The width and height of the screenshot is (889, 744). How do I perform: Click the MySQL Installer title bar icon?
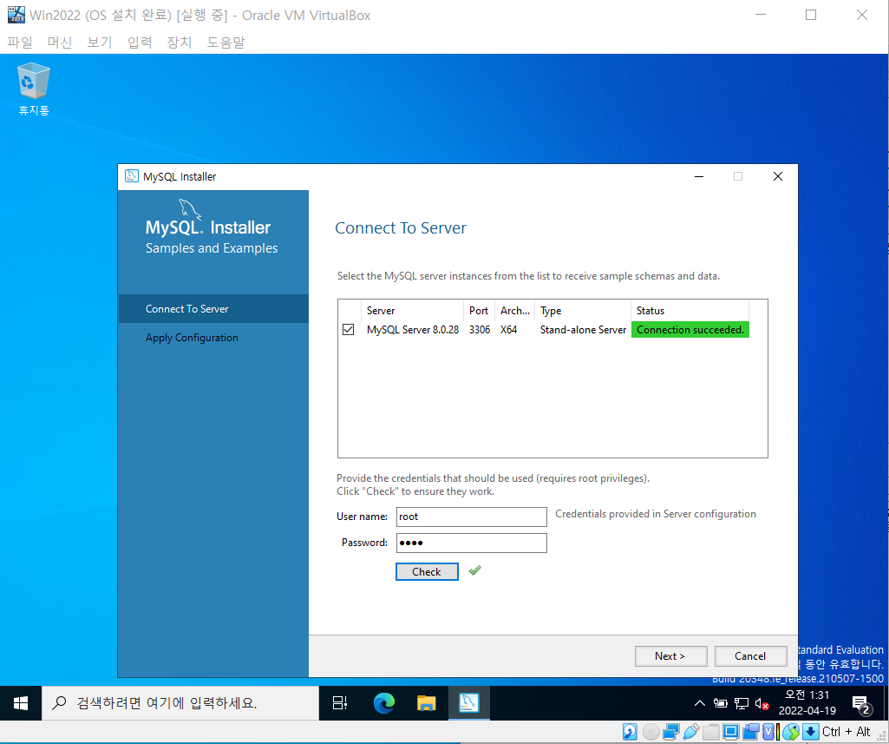pyautogui.click(x=132, y=176)
